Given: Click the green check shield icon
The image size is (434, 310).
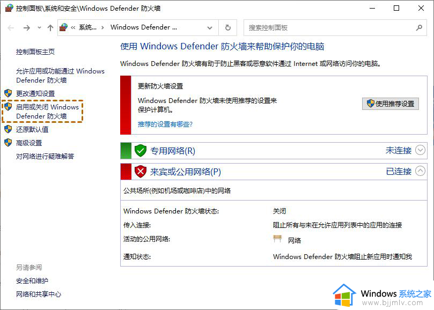Looking at the screenshot, I should click(x=141, y=151).
